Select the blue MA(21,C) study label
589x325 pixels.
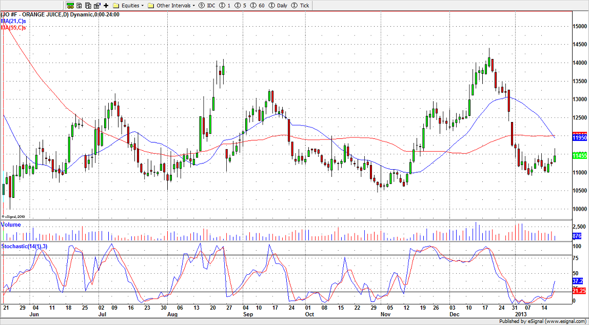(13, 21)
